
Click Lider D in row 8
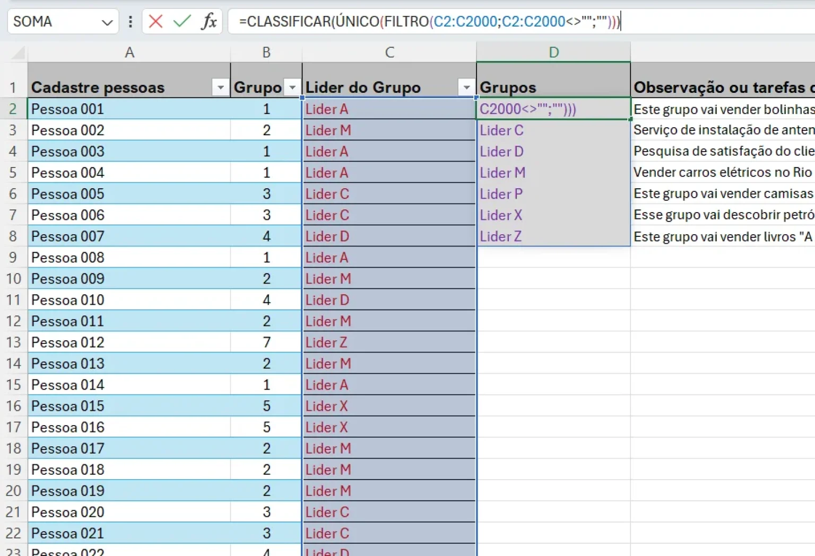coord(389,236)
